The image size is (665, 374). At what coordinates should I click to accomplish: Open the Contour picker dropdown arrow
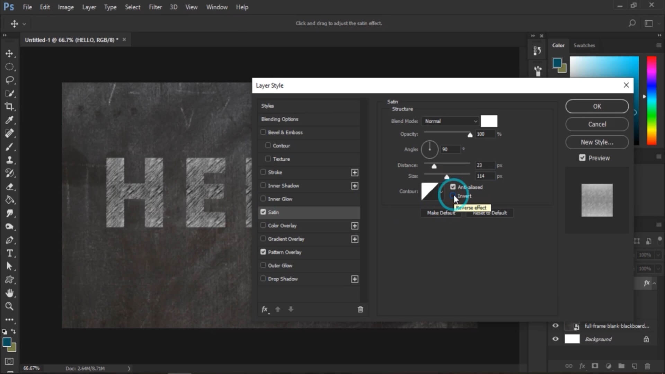[x=442, y=192]
